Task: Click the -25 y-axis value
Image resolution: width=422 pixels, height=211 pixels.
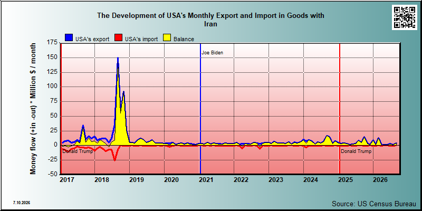Action: (x=53, y=159)
